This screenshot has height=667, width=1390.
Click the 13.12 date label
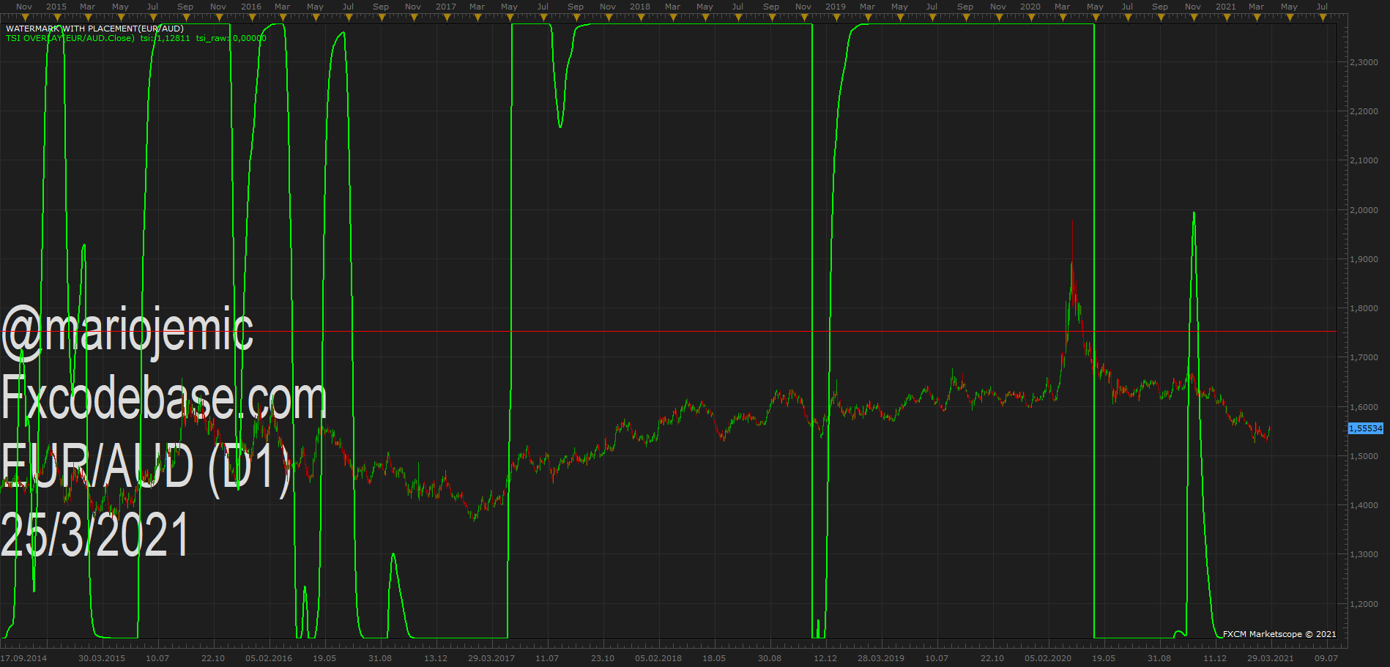(x=436, y=658)
